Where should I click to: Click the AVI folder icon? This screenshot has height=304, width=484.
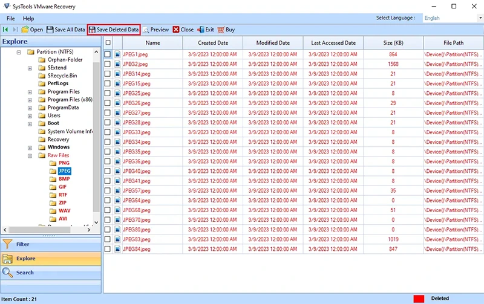[x=53, y=219]
